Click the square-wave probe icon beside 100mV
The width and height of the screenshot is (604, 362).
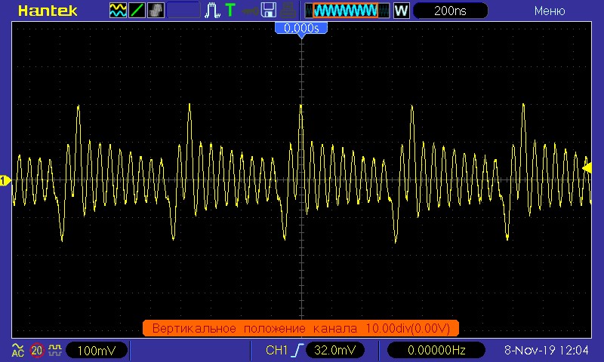(x=55, y=350)
